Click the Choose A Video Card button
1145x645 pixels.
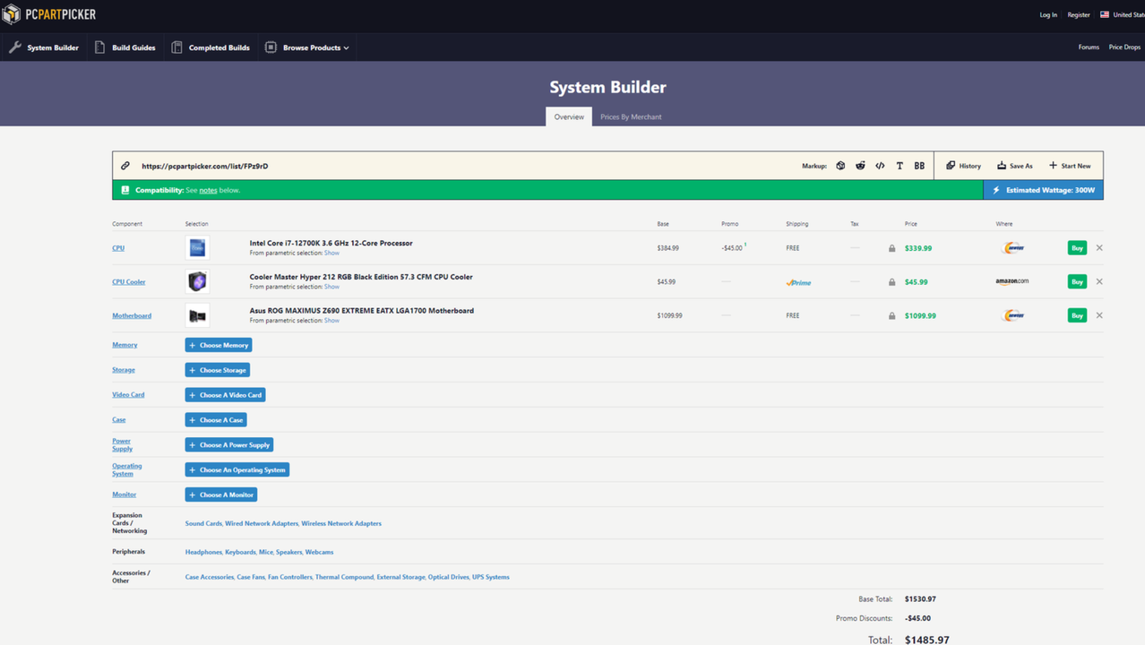225,395
